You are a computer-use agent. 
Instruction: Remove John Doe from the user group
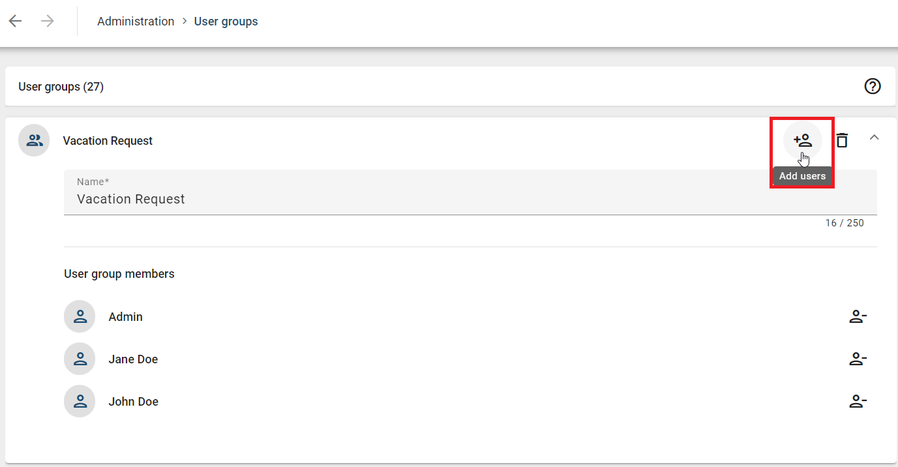tap(858, 401)
